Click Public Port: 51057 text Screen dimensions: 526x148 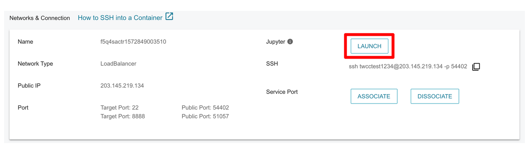205,116
